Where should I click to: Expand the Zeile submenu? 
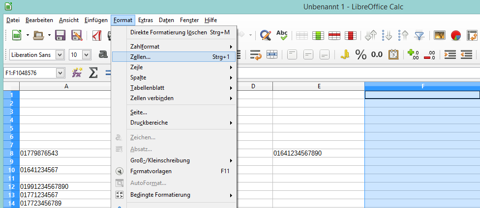pos(174,67)
